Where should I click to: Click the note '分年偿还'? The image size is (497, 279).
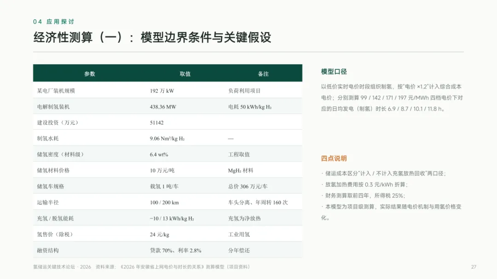click(239, 251)
